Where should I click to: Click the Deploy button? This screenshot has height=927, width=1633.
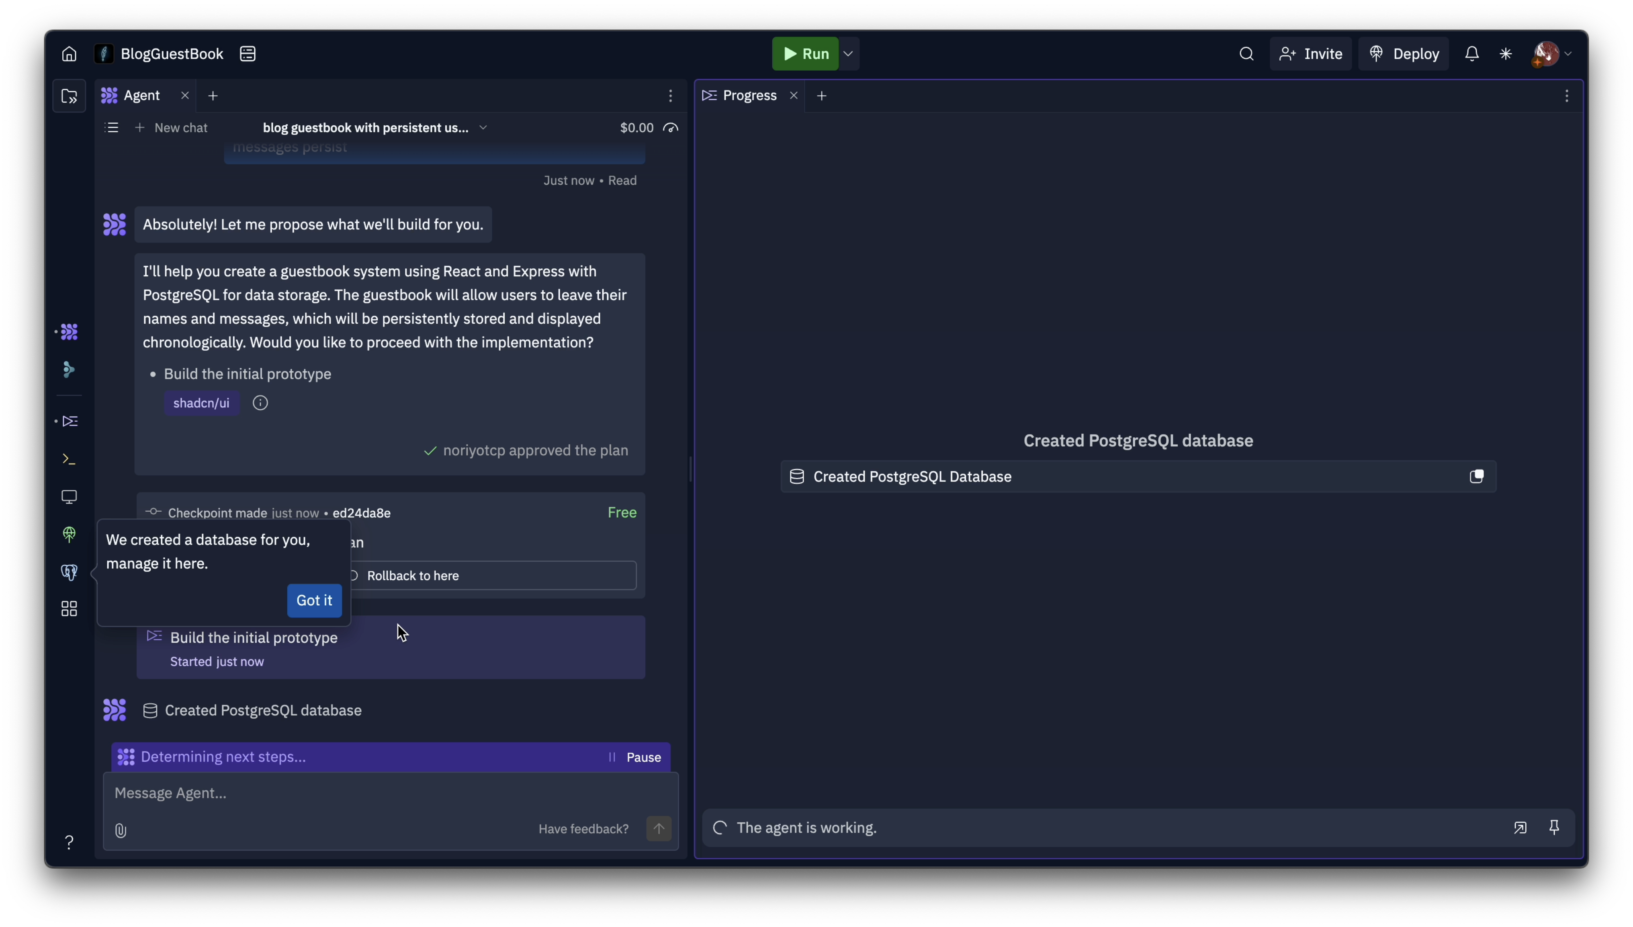point(1404,54)
